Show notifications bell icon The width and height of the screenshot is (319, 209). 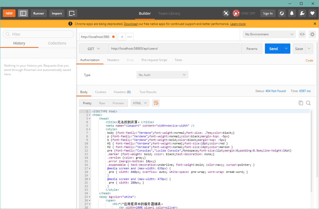(x=292, y=13)
